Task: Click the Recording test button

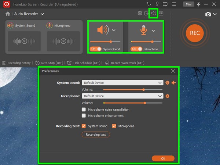Action: point(96,134)
